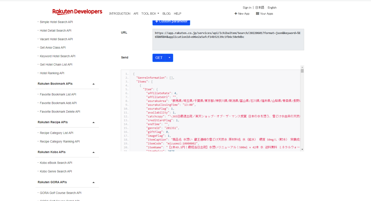This screenshot has width=371, height=201.
Task: Open Get Hotel Chain List API
Action: [x=56, y=65]
